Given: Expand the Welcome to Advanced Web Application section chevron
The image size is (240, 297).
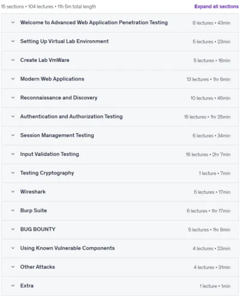Looking at the screenshot, I should [13, 22].
